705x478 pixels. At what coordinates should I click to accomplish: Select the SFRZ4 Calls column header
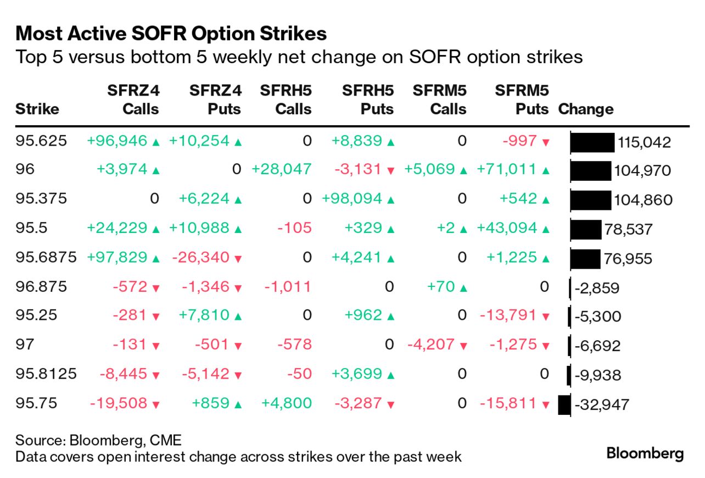tap(132, 99)
